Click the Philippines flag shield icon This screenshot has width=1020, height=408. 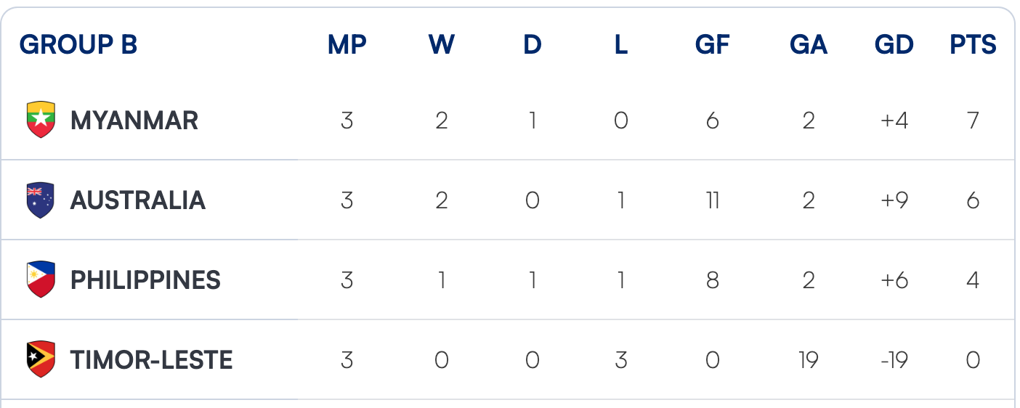(x=41, y=280)
